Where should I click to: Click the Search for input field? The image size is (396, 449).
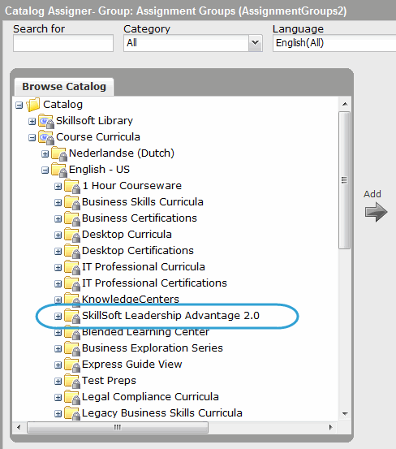[63, 43]
